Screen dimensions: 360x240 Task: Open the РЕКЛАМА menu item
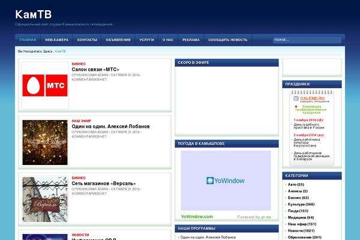click(191, 40)
